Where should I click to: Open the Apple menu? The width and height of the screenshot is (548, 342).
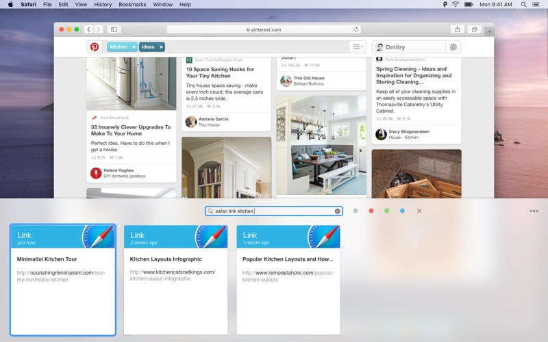10,4
